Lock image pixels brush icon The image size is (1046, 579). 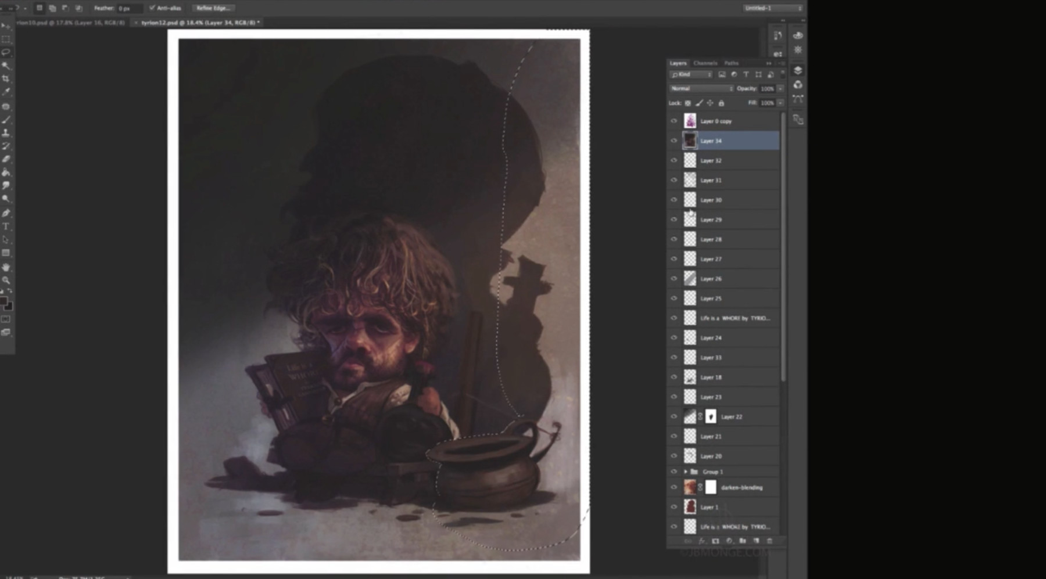click(699, 103)
